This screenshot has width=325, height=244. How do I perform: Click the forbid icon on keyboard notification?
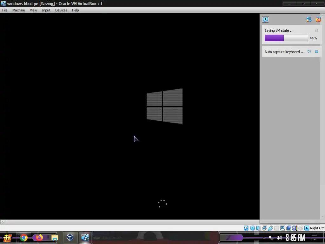pyautogui.click(x=309, y=52)
